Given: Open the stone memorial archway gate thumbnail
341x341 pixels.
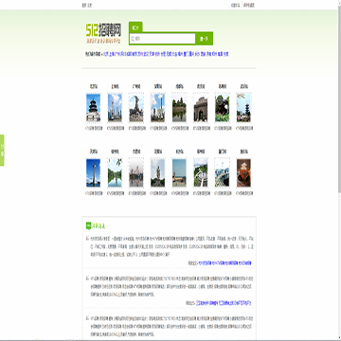Looking at the screenshot, I should click(201, 108).
